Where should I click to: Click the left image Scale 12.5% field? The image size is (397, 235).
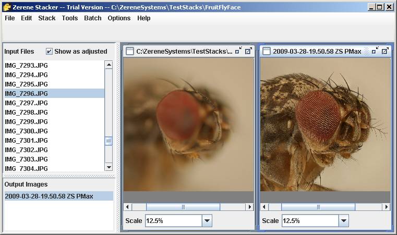click(174, 220)
